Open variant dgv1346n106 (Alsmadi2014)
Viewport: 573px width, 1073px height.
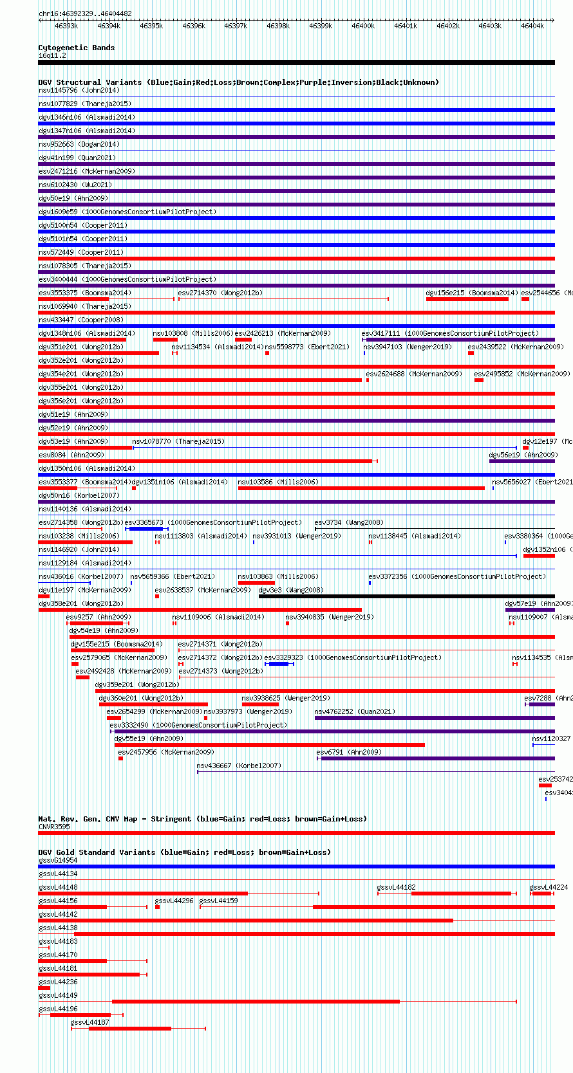click(87, 117)
